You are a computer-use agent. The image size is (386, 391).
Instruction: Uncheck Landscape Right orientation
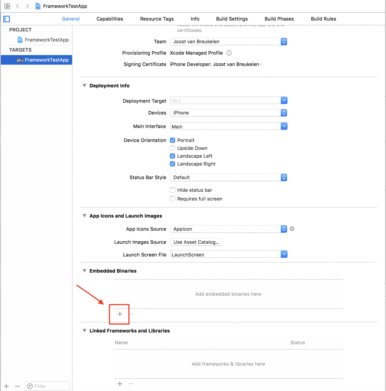[x=172, y=164]
